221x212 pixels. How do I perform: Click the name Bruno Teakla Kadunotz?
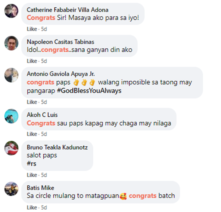pos(57,147)
